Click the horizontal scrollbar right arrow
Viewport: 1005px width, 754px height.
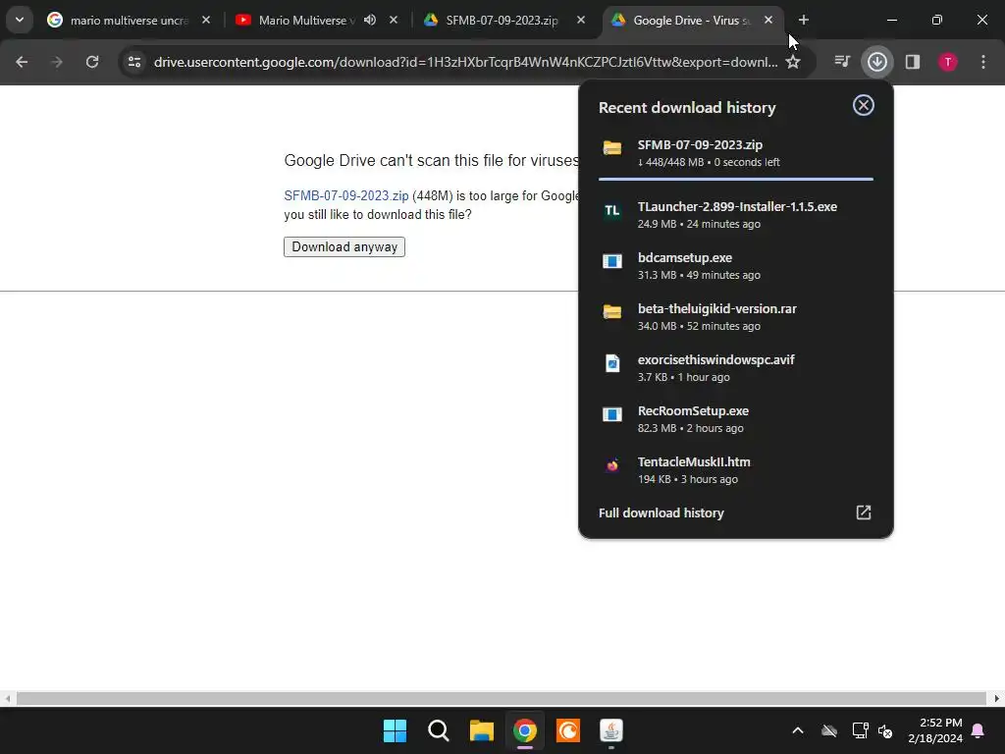pos(997,698)
